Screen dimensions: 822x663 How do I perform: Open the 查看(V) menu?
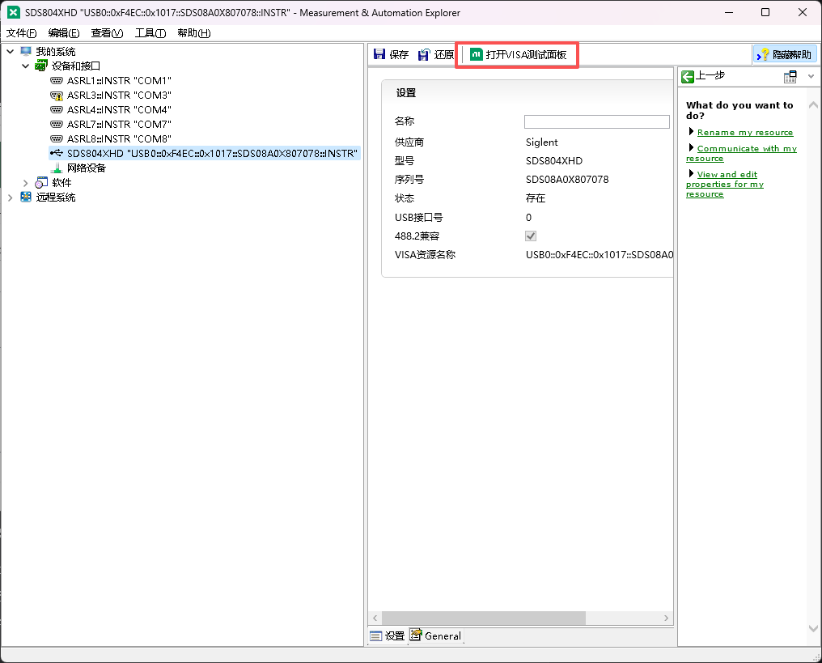pos(107,33)
